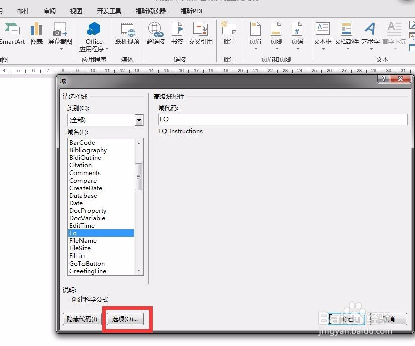Insert 艺术字 WordArt
415x346 pixels.
click(371, 34)
